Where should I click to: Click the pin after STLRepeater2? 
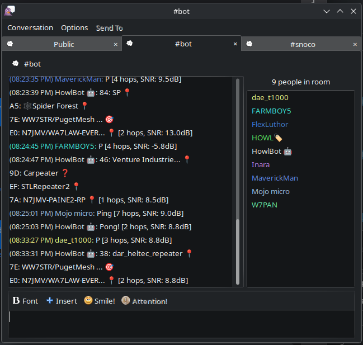[76, 187]
